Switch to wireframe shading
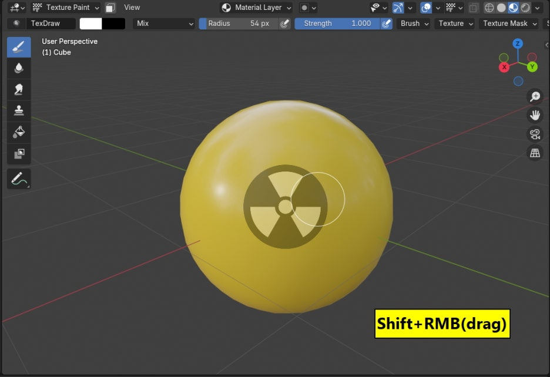Image resolution: width=550 pixels, height=377 pixels. 489,8
